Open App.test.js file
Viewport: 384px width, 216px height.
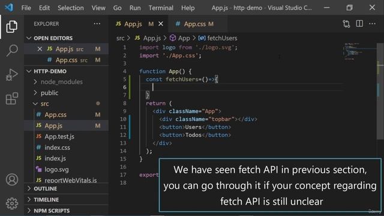[x=66, y=137]
